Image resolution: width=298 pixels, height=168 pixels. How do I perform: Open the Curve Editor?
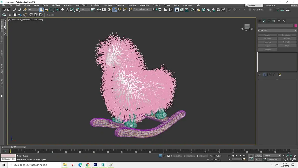pyautogui.click(x=182, y=10)
